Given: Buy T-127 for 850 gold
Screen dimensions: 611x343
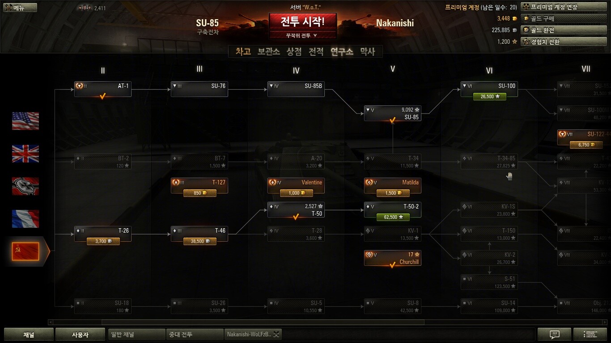Looking at the screenshot, I should click(199, 193).
